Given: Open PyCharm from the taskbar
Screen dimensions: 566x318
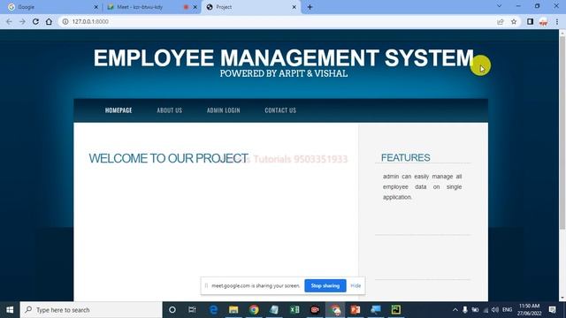Looking at the screenshot, I should coord(396,310).
